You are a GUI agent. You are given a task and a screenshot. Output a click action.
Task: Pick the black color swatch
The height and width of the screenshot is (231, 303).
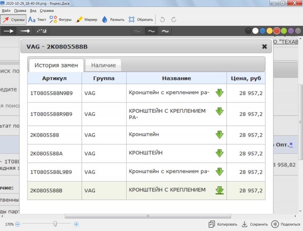coord(248,31)
